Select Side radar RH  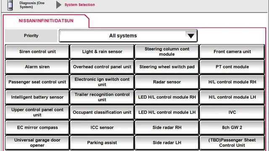click(x=167, y=128)
